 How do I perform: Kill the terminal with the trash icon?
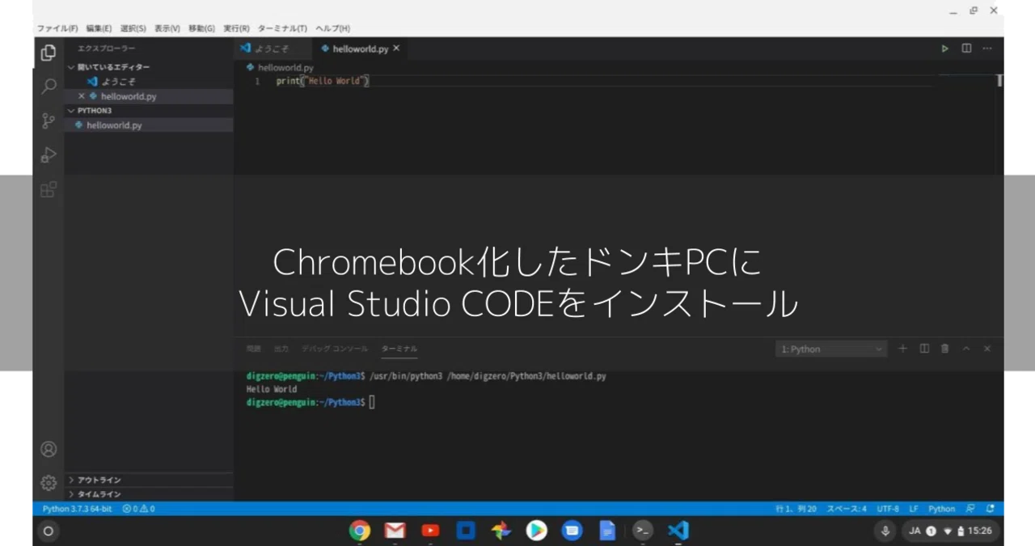pyautogui.click(x=945, y=349)
